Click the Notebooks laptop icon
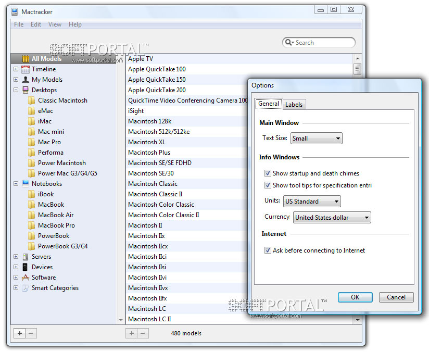 point(26,183)
